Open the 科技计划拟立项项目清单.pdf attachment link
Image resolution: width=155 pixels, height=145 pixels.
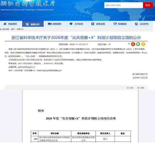38,71
